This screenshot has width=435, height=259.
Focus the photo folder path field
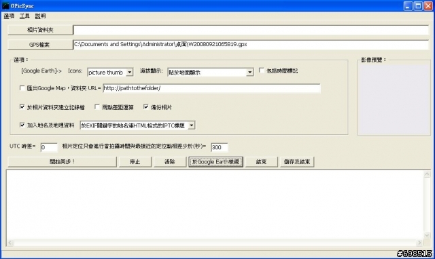point(251,30)
